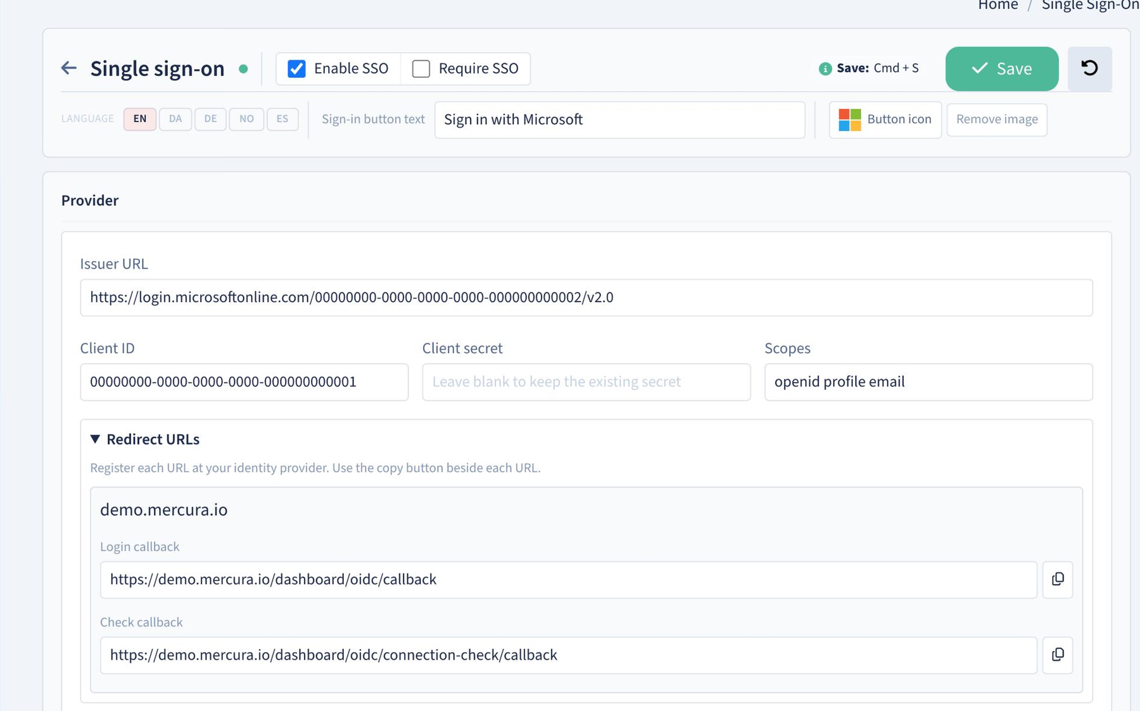The image size is (1140, 711).
Task: Click the Save info icon
Action: pyautogui.click(x=825, y=68)
